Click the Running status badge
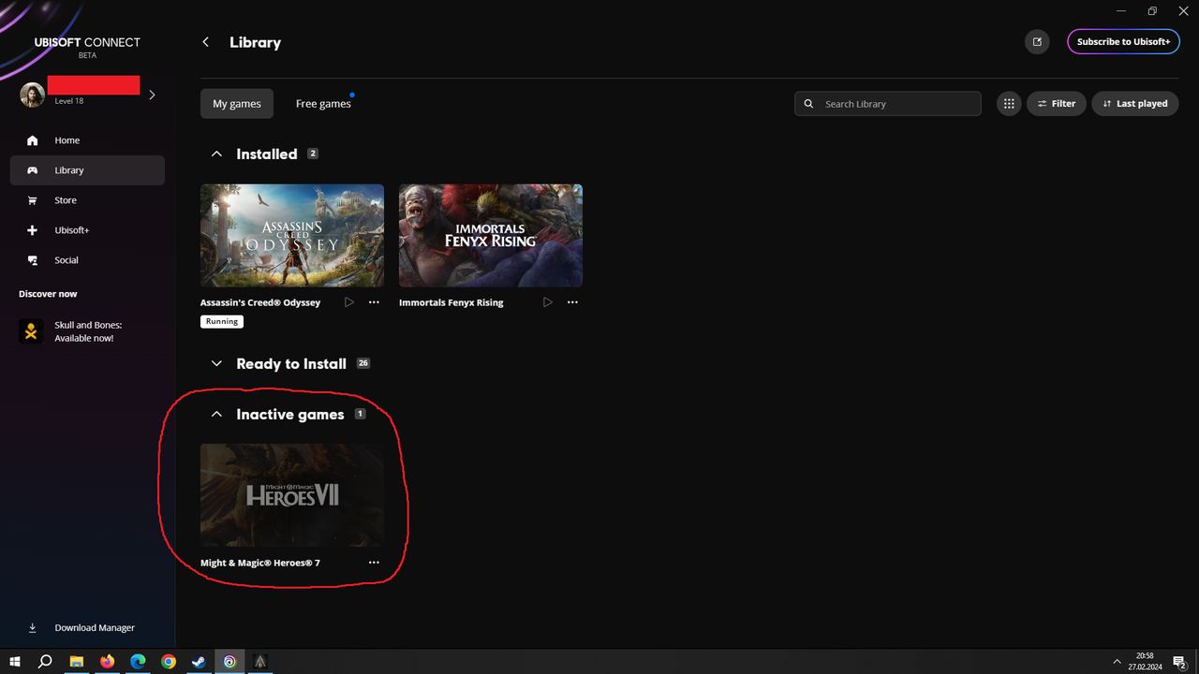The height and width of the screenshot is (674, 1199). click(x=222, y=321)
